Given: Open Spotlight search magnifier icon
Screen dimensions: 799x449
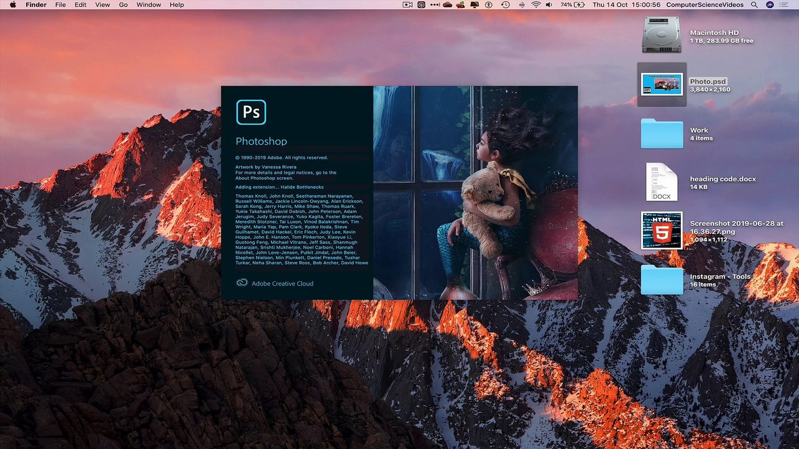Looking at the screenshot, I should (x=754, y=5).
